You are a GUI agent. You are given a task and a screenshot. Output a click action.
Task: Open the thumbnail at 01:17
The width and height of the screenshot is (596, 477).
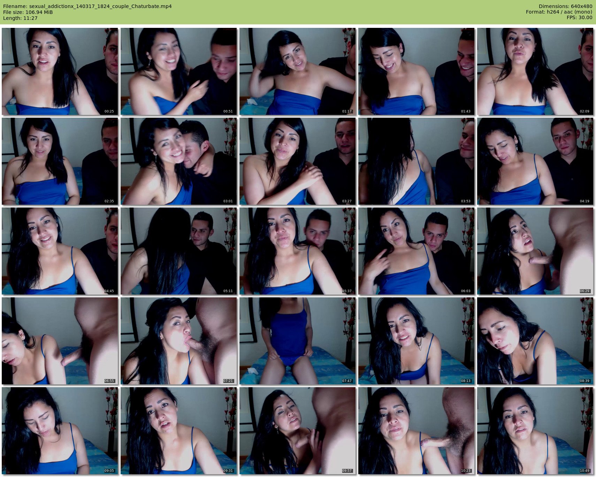coord(297,71)
